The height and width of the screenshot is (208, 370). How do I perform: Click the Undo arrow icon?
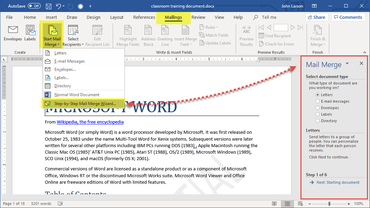tap(59, 6)
